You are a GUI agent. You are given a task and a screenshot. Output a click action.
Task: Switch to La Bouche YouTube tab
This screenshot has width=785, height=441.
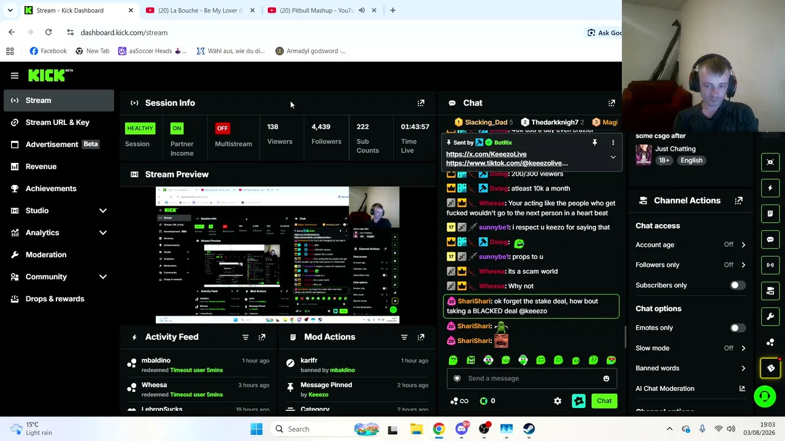[200, 10]
